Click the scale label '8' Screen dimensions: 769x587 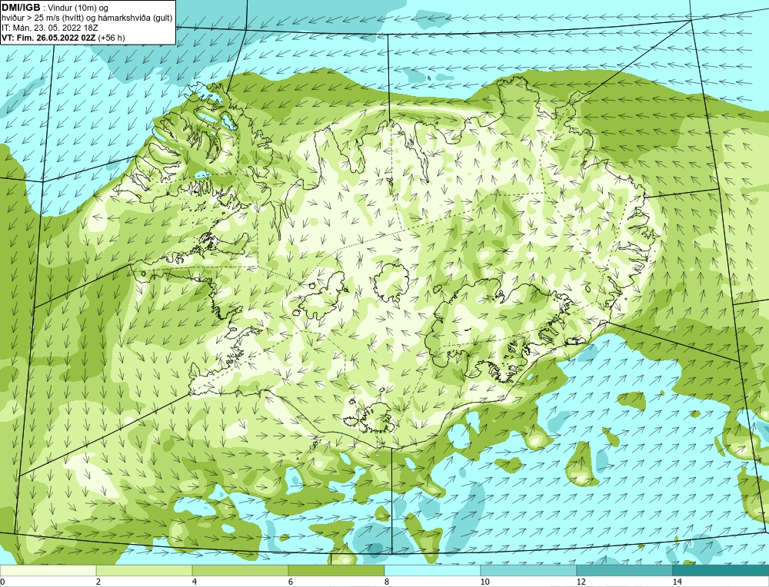click(387, 582)
